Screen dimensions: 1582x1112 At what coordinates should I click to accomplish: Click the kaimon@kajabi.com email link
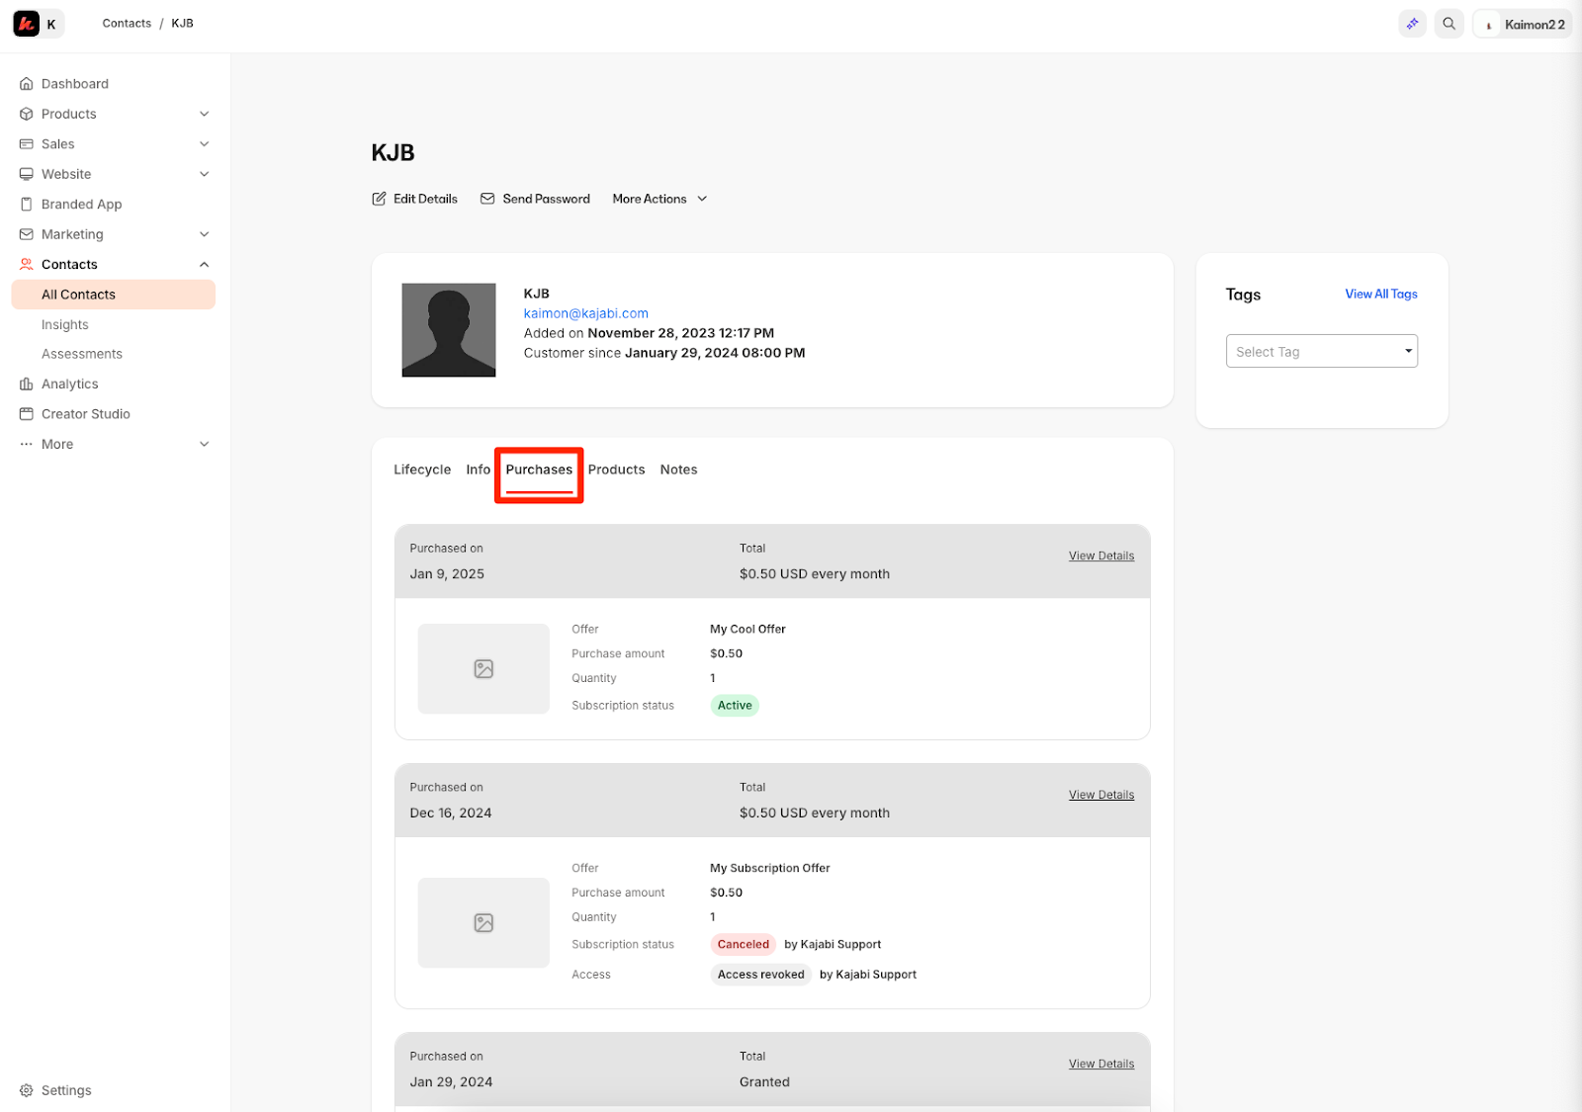pos(586,313)
